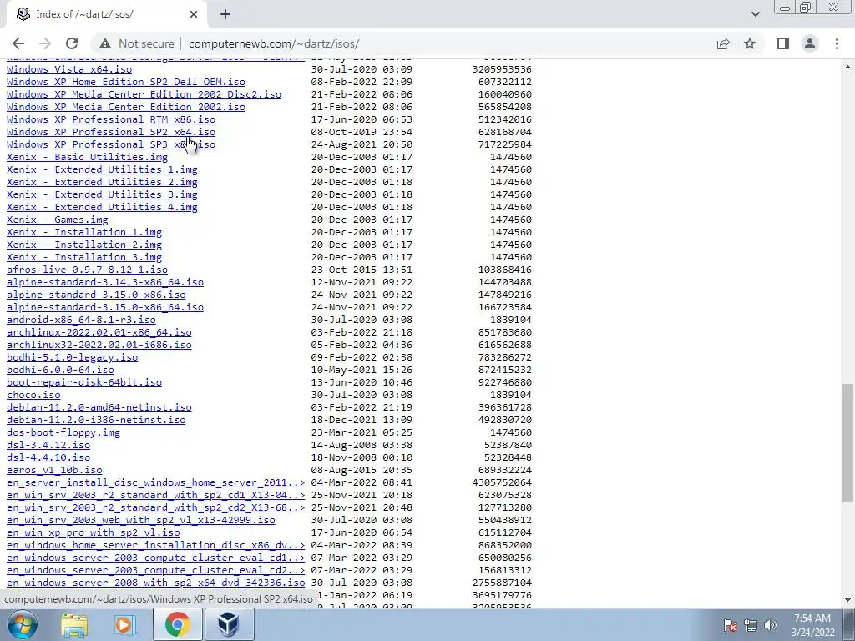Click Xenix - Extended Utilities 3.img
Screen dimensions: 855x641
tap(102, 194)
